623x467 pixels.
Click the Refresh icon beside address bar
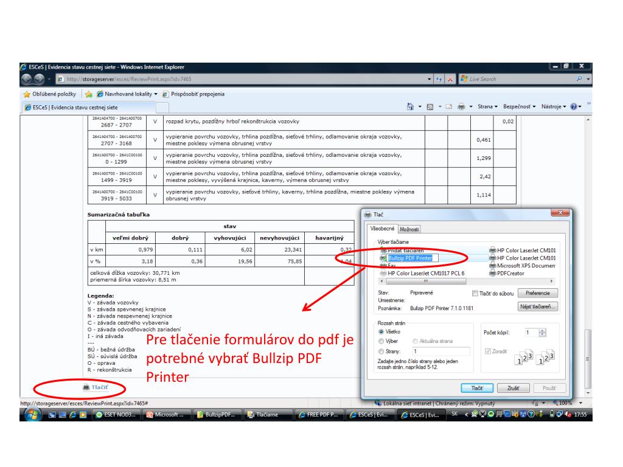439,79
